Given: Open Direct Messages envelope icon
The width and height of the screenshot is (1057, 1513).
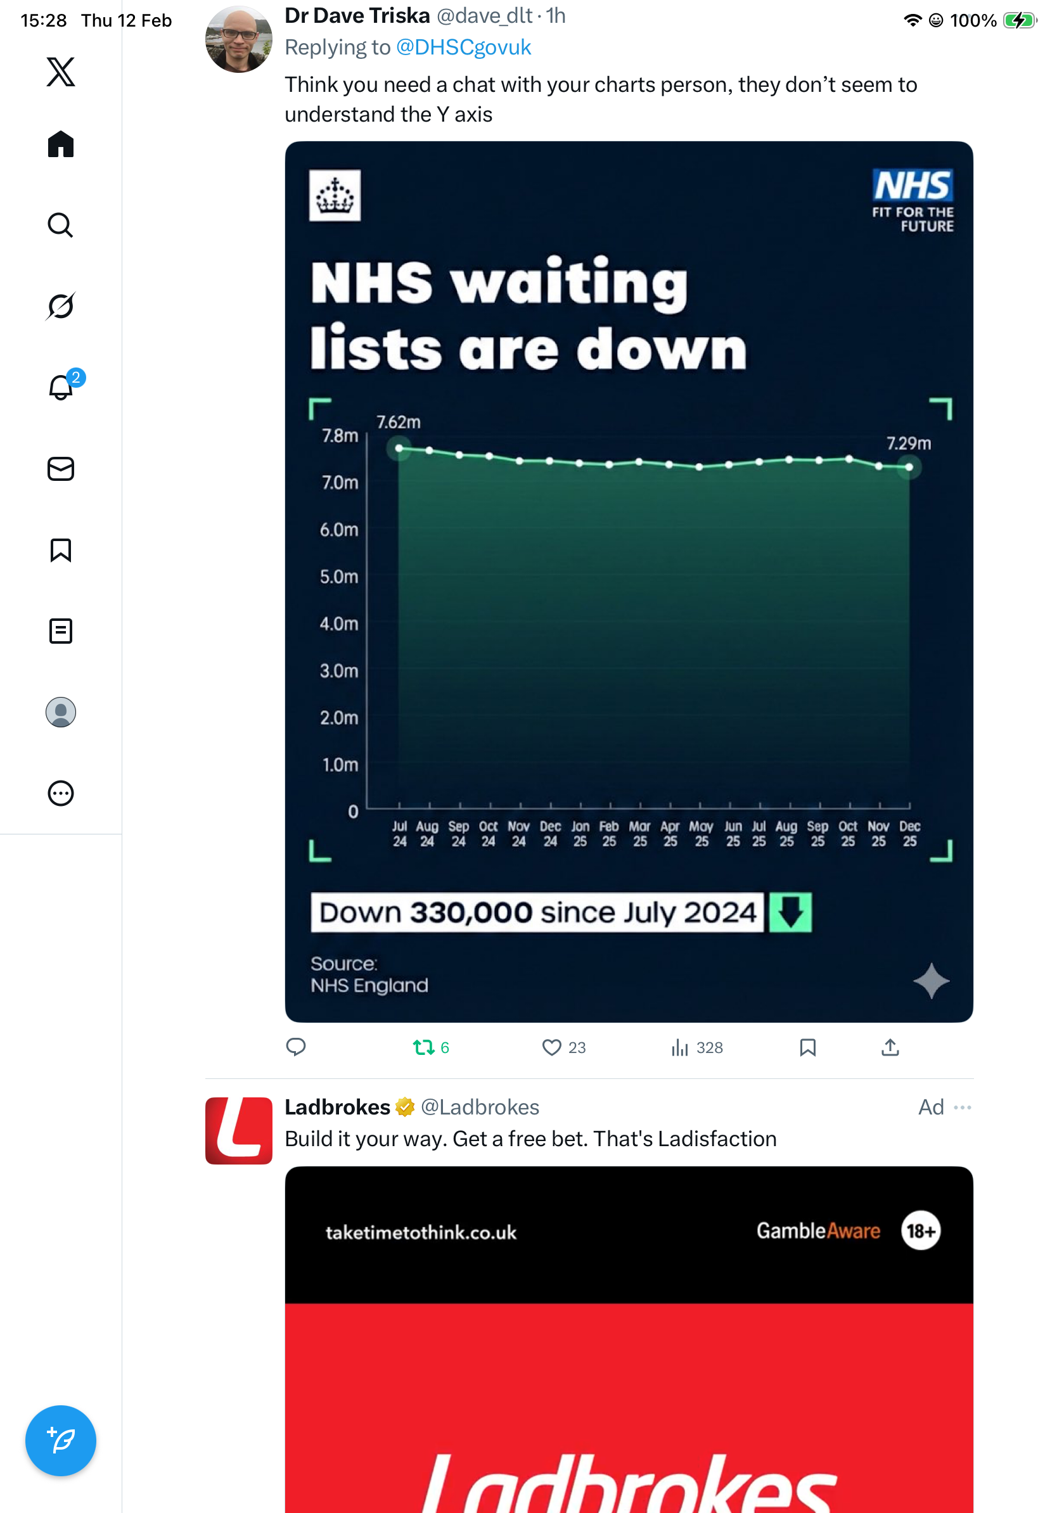Looking at the screenshot, I should click(61, 469).
